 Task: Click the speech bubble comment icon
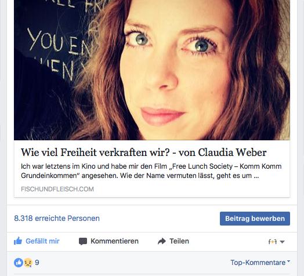coord(83,241)
